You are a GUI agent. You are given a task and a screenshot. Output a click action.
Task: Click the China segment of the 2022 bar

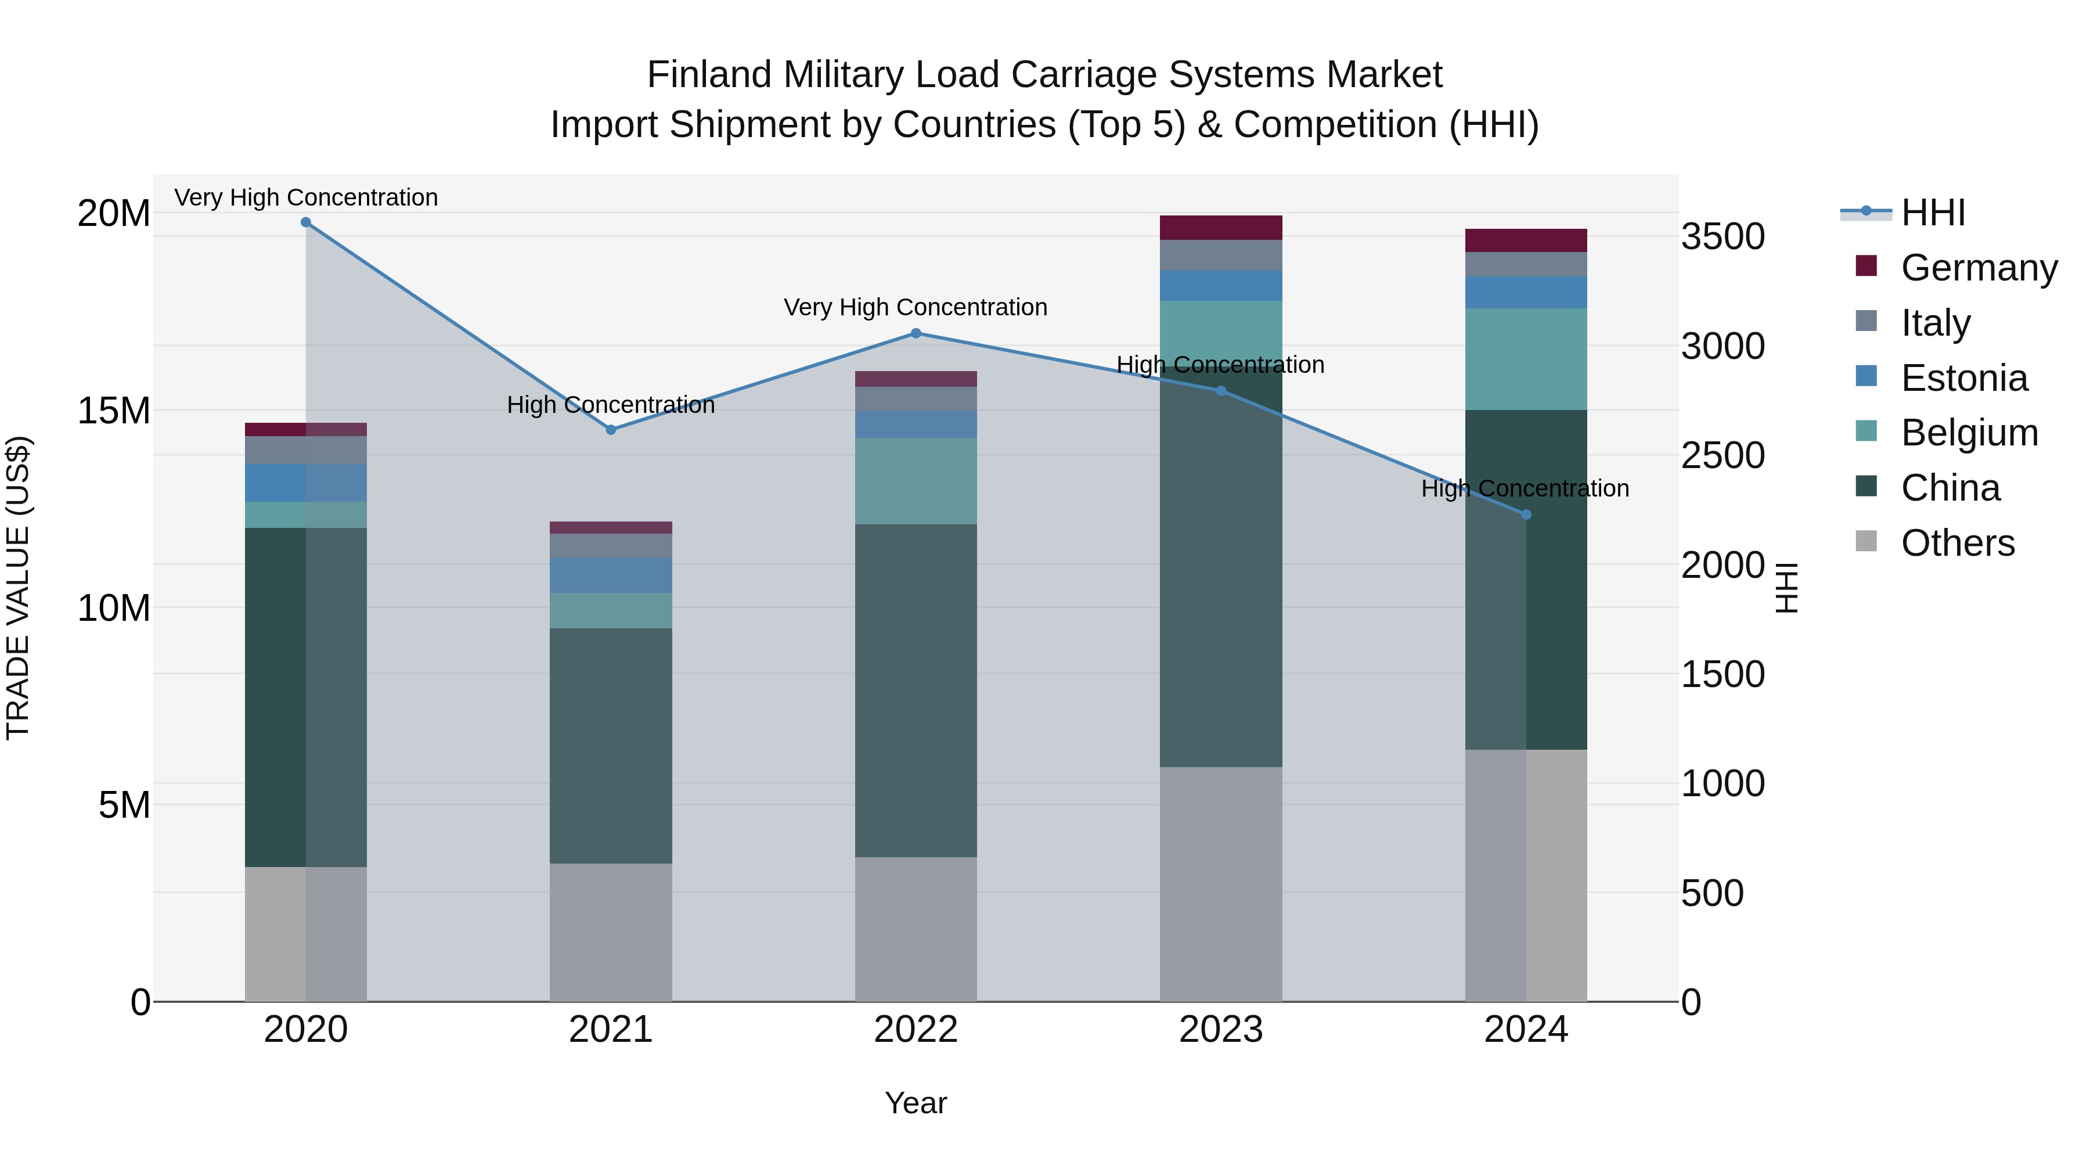[x=916, y=691]
